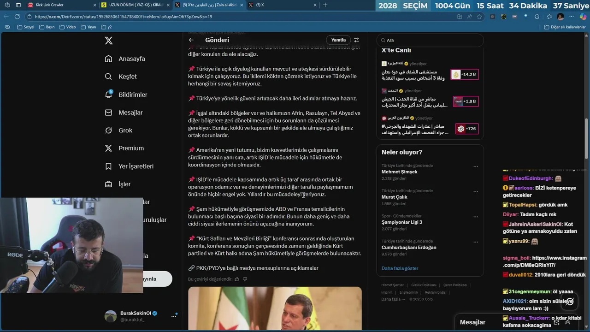The image size is (590, 332).
Task: Expand the Mesajlar drawer with double chevron
Action: (567, 322)
